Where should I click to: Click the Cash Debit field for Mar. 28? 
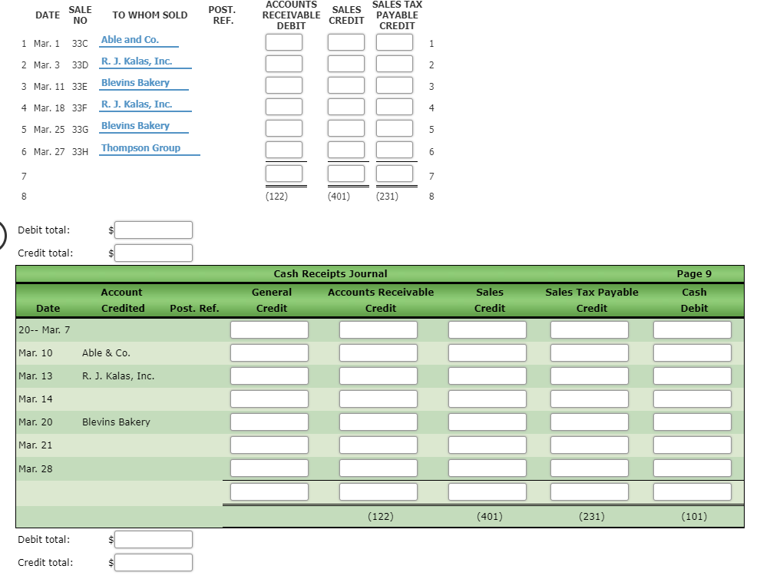click(x=692, y=467)
